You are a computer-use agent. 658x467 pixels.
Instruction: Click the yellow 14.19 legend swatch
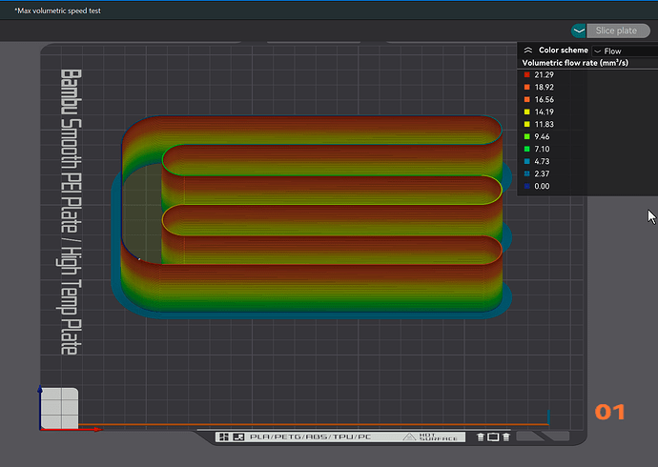coord(527,112)
